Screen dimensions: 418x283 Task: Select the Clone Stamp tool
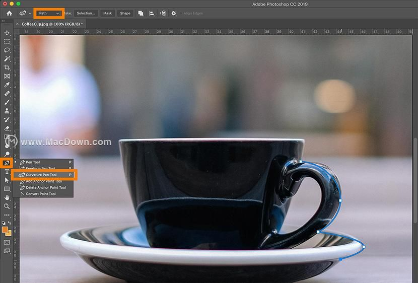pos(7,111)
